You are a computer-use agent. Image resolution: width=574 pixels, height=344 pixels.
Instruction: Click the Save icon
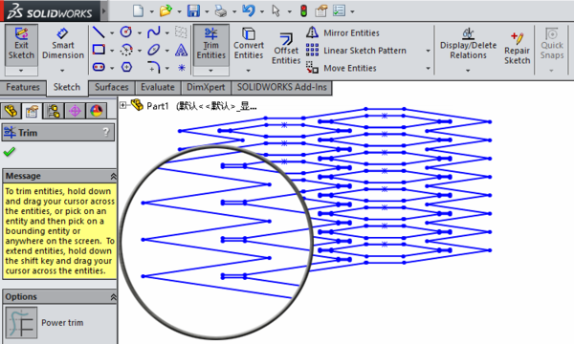pos(193,11)
